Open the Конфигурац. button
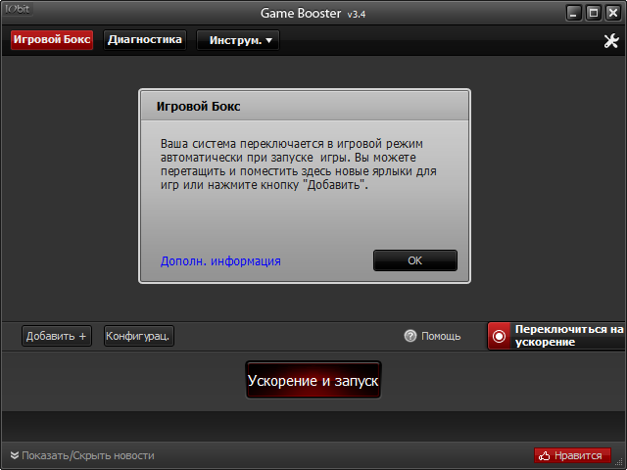627x470 pixels. pos(138,336)
